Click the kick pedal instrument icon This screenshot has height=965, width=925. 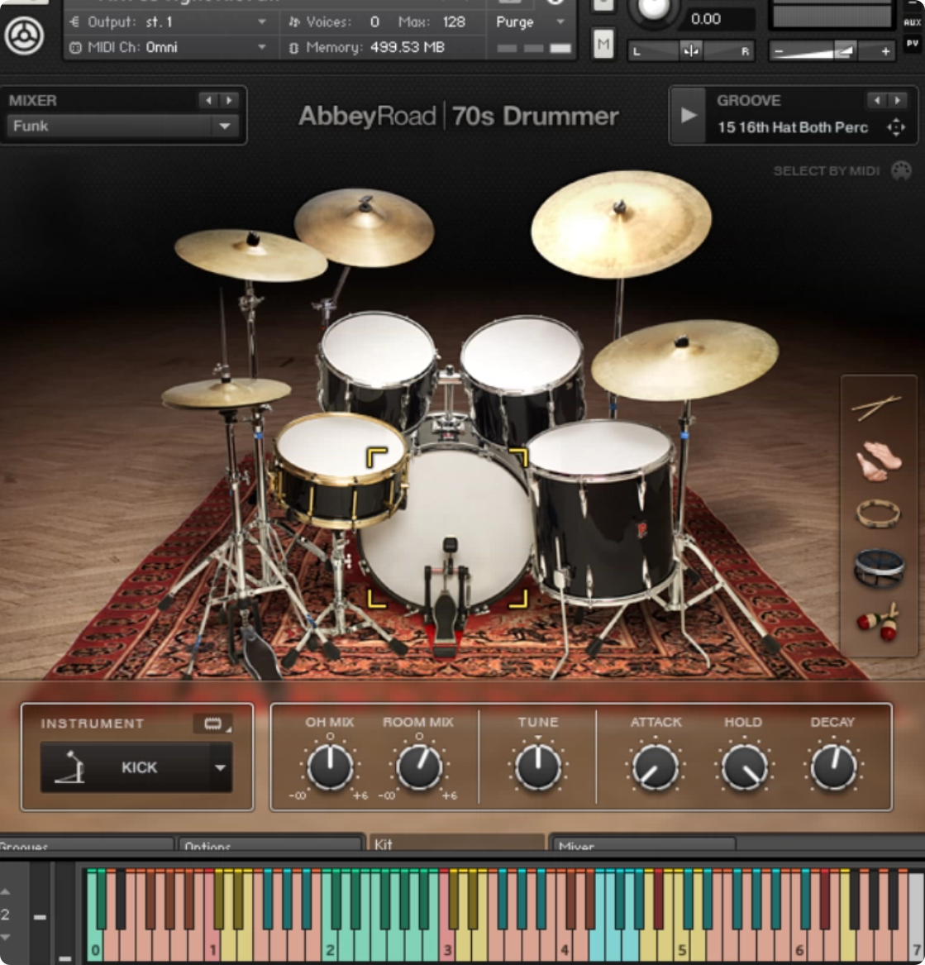pyautogui.click(x=70, y=767)
